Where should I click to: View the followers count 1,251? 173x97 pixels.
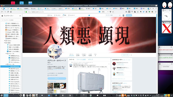84,55
